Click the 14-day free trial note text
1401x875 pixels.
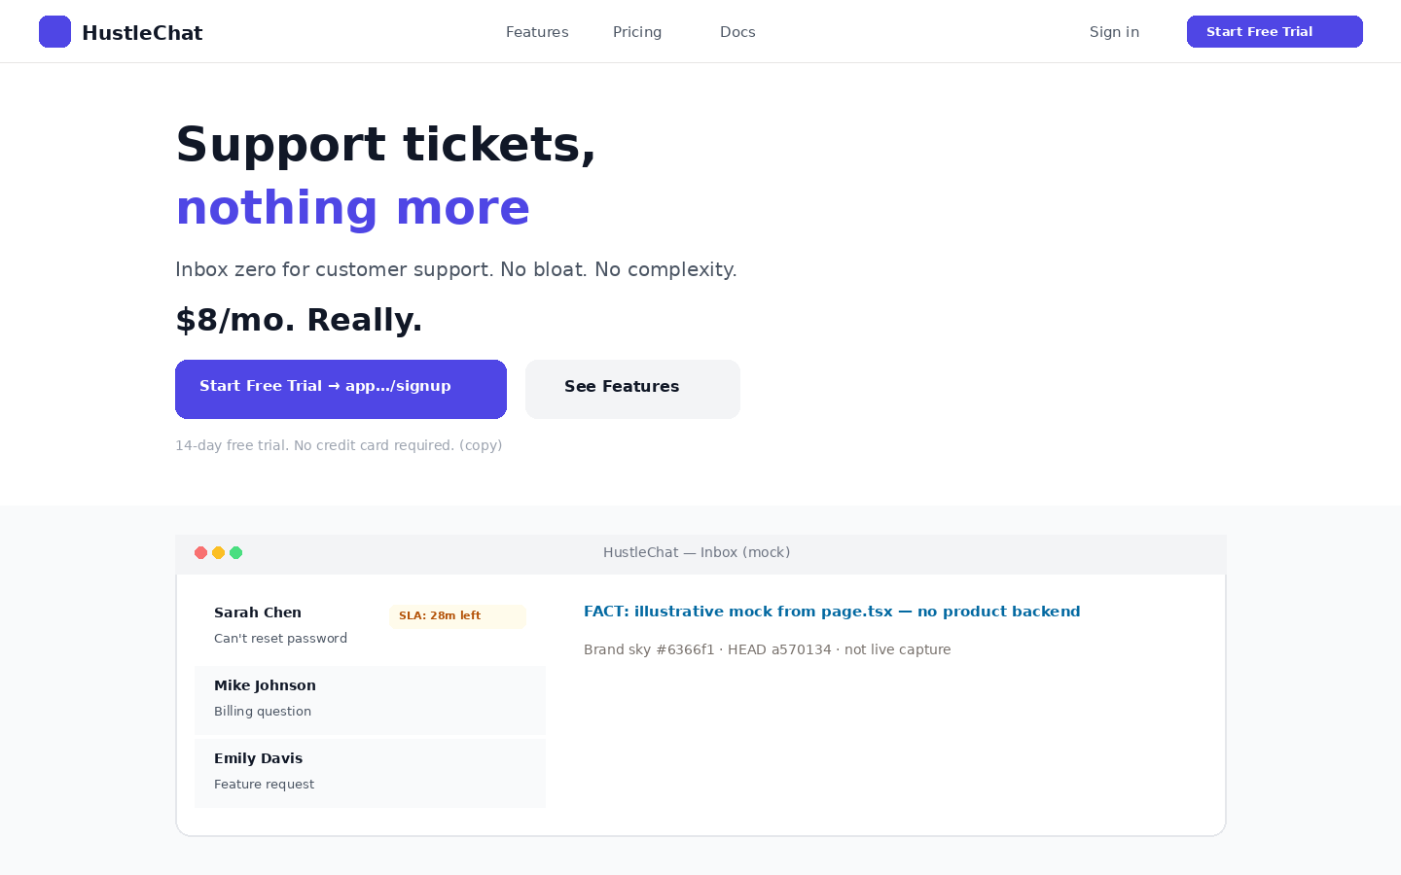(339, 445)
